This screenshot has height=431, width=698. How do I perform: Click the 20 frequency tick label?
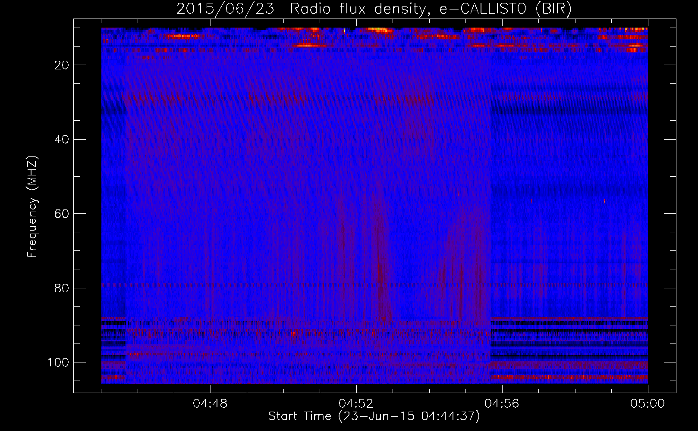[x=62, y=65]
